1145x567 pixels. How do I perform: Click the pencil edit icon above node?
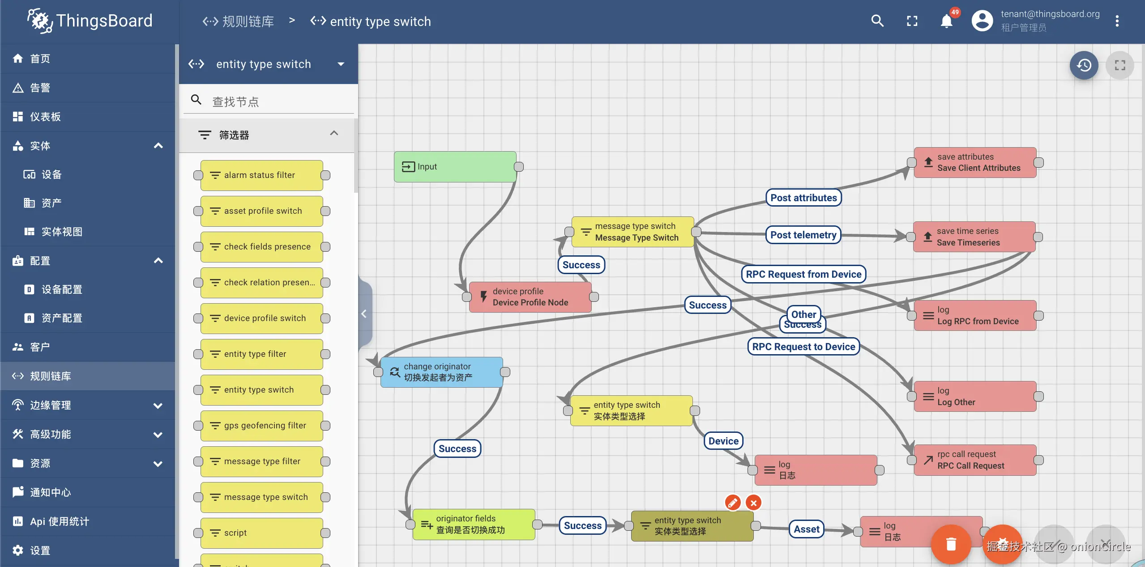pyautogui.click(x=733, y=503)
